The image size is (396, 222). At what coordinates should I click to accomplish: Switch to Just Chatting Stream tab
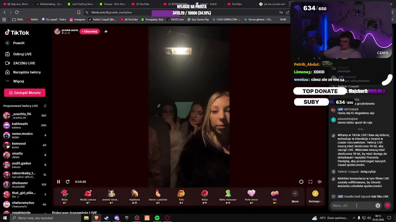tap(80, 4)
